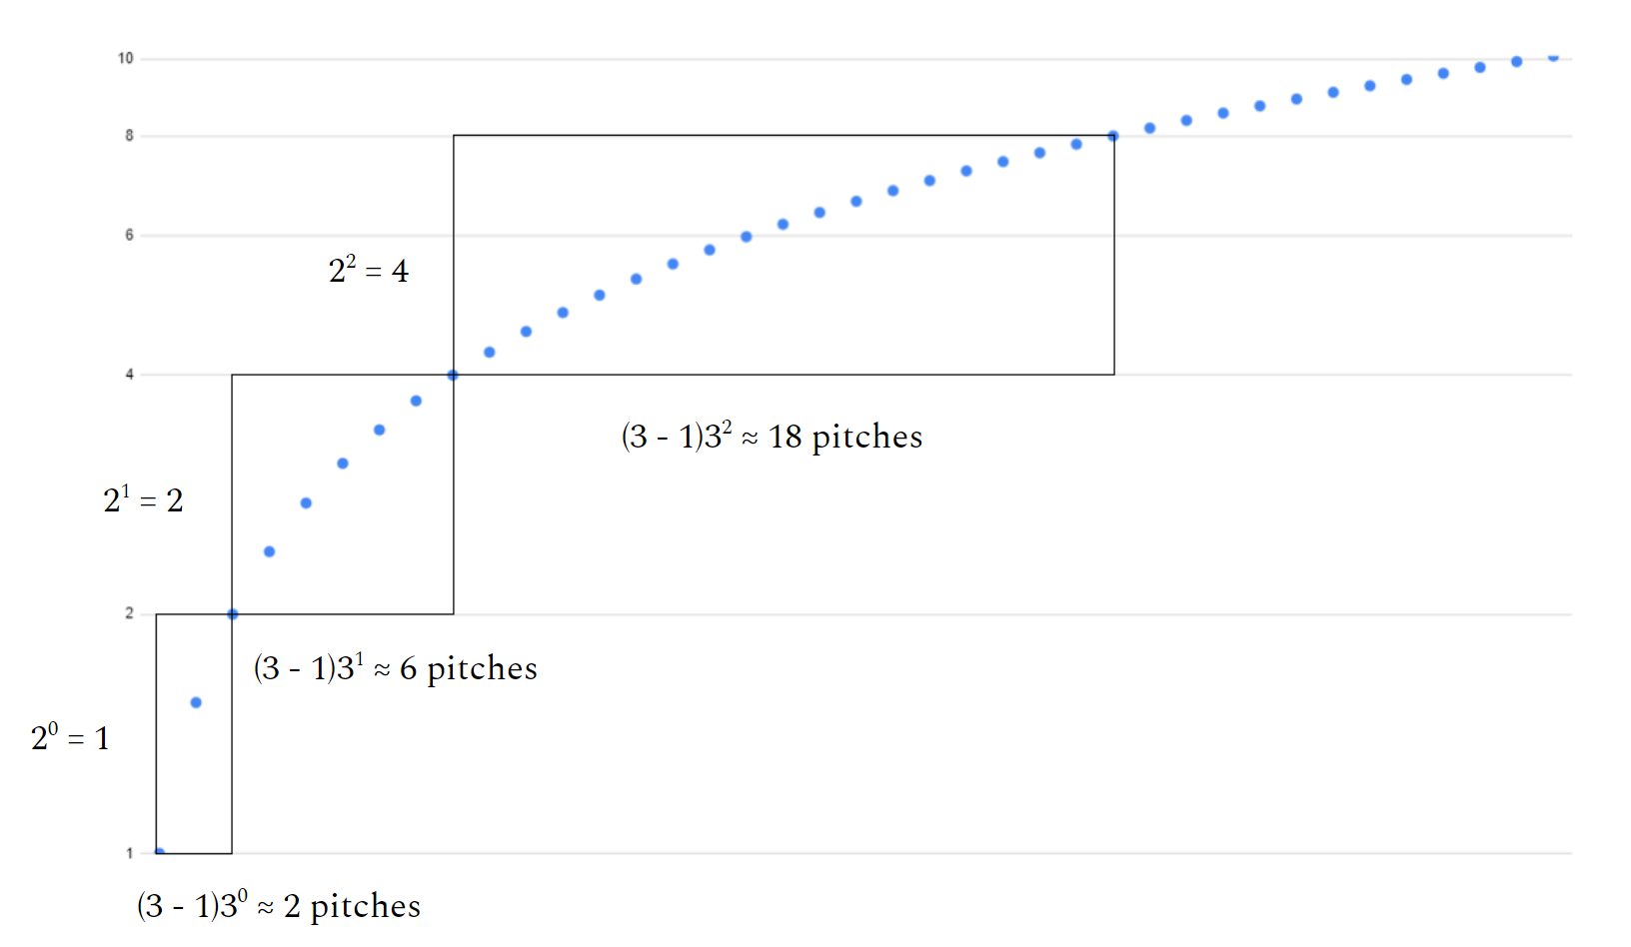Click the '2⁰ = 1' annotation
The image size is (1631, 947).
pos(70,738)
